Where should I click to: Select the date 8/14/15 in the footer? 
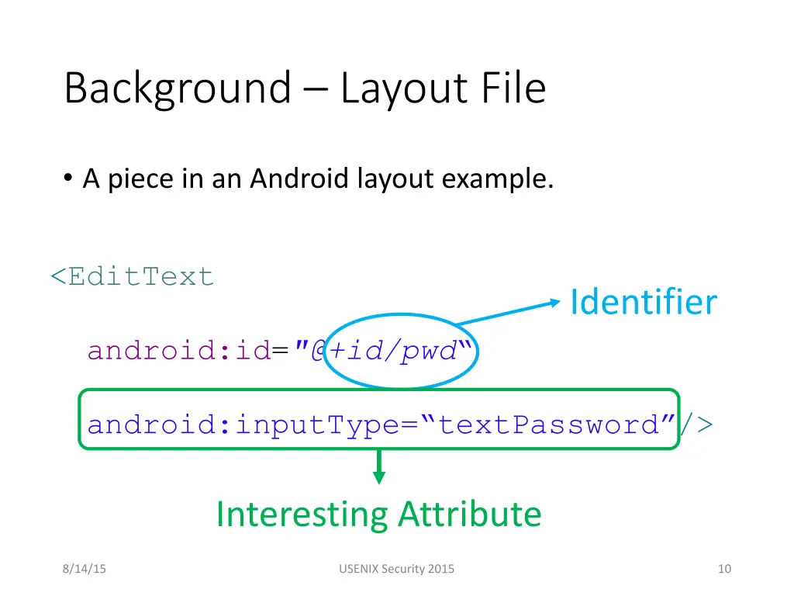pyautogui.click(x=83, y=568)
